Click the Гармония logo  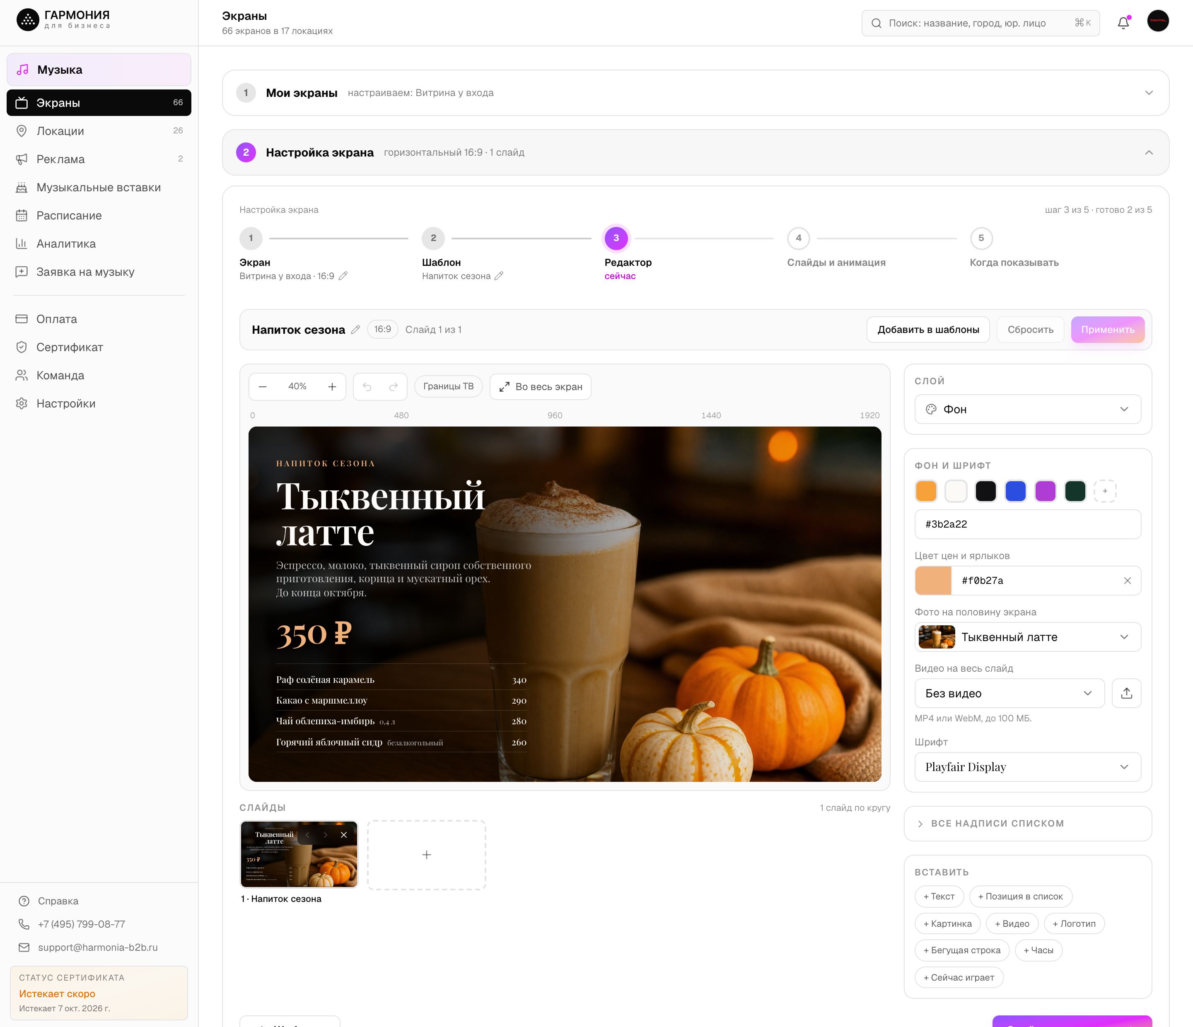pyautogui.click(x=63, y=19)
